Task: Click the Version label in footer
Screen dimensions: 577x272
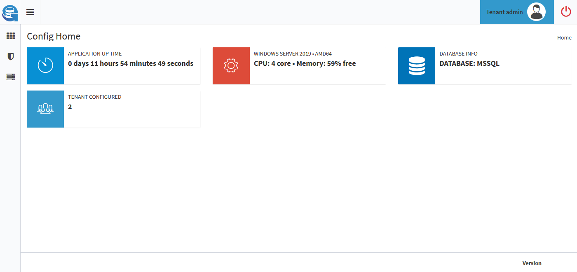Action: pyautogui.click(x=532, y=263)
